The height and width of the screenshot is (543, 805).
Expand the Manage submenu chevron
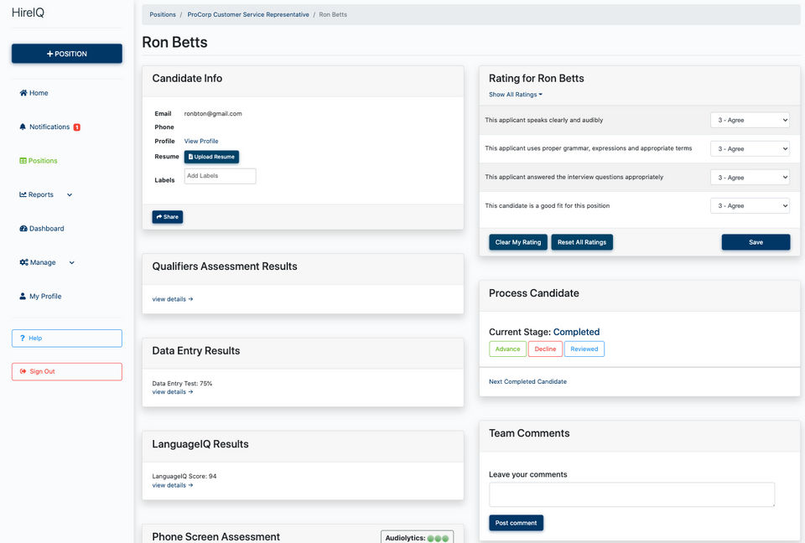(x=72, y=263)
